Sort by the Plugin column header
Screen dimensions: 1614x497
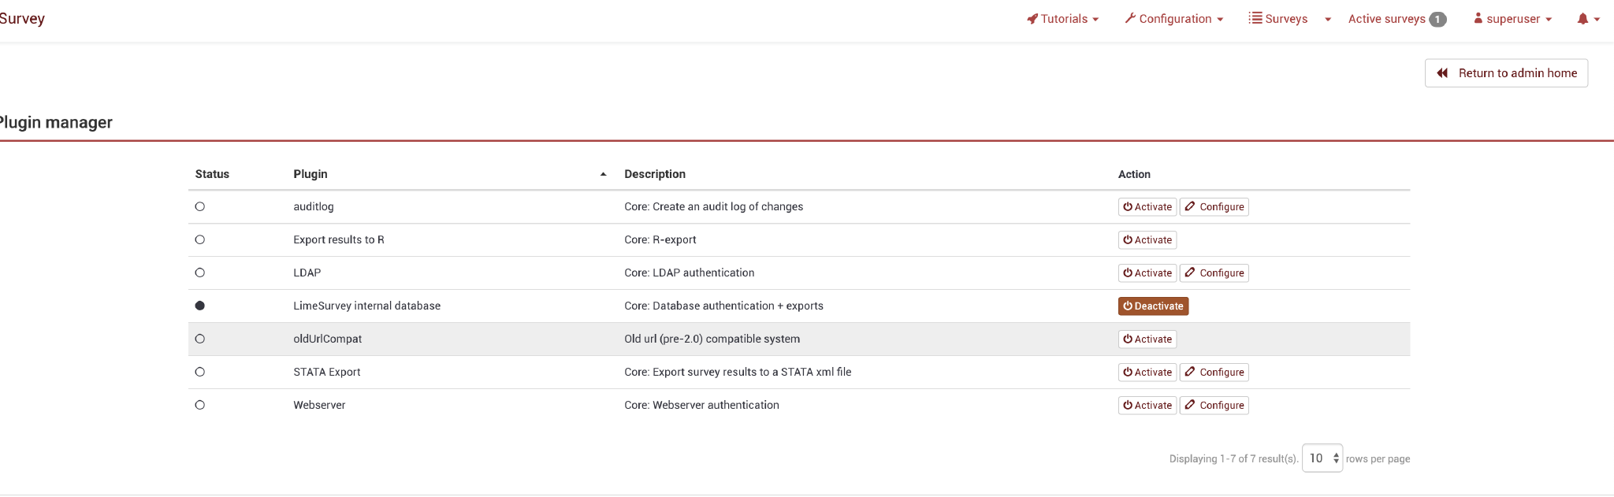[x=311, y=174]
